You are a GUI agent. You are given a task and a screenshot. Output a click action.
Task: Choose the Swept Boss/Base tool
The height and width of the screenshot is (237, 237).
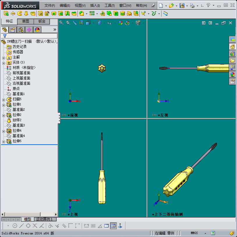pos(20,14)
